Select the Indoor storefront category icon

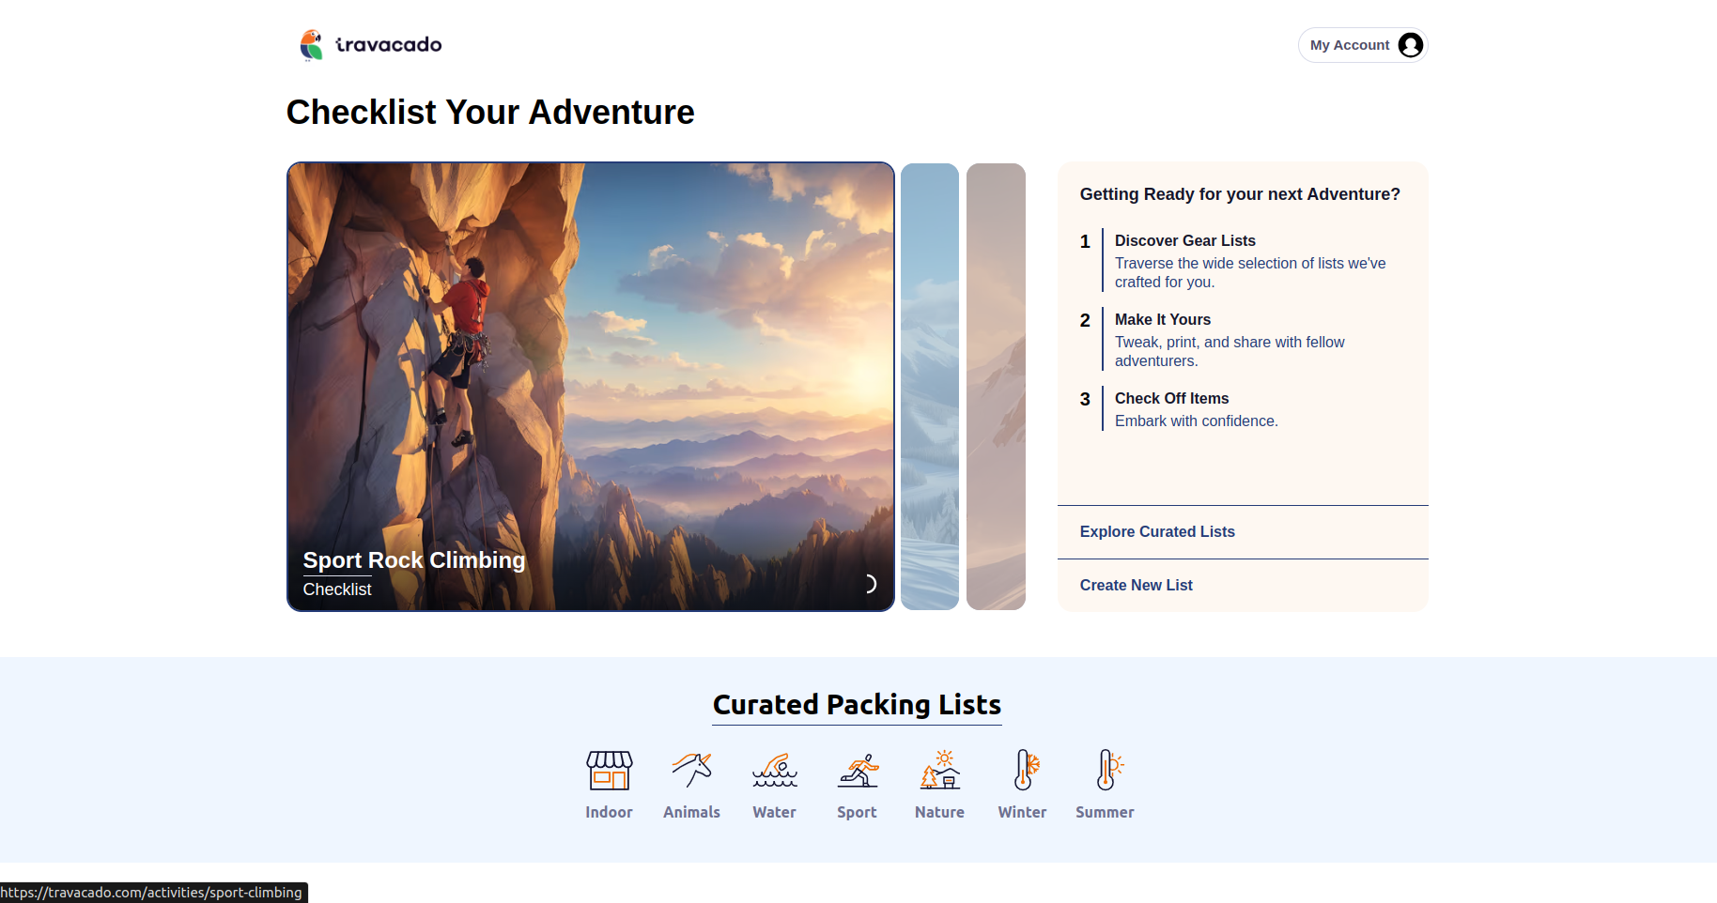(x=609, y=771)
